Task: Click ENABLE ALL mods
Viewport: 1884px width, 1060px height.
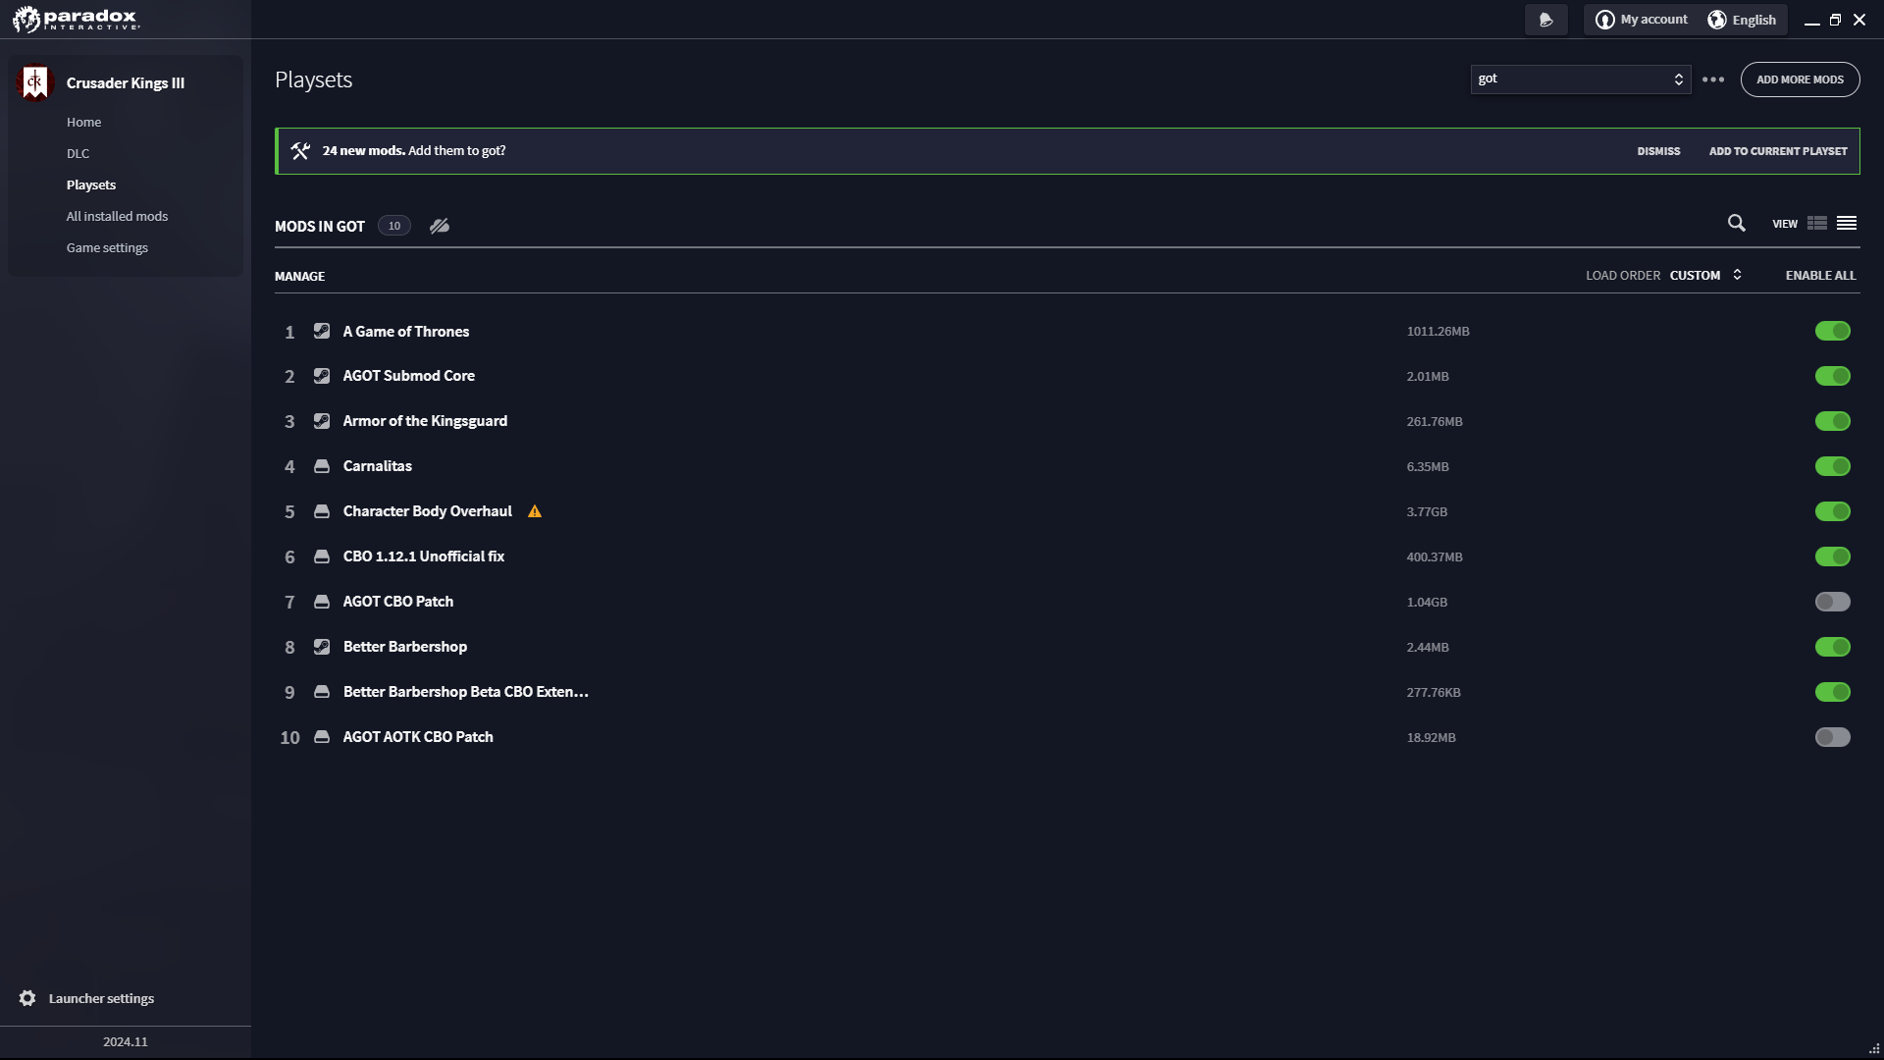Action: [x=1820, y=276]
